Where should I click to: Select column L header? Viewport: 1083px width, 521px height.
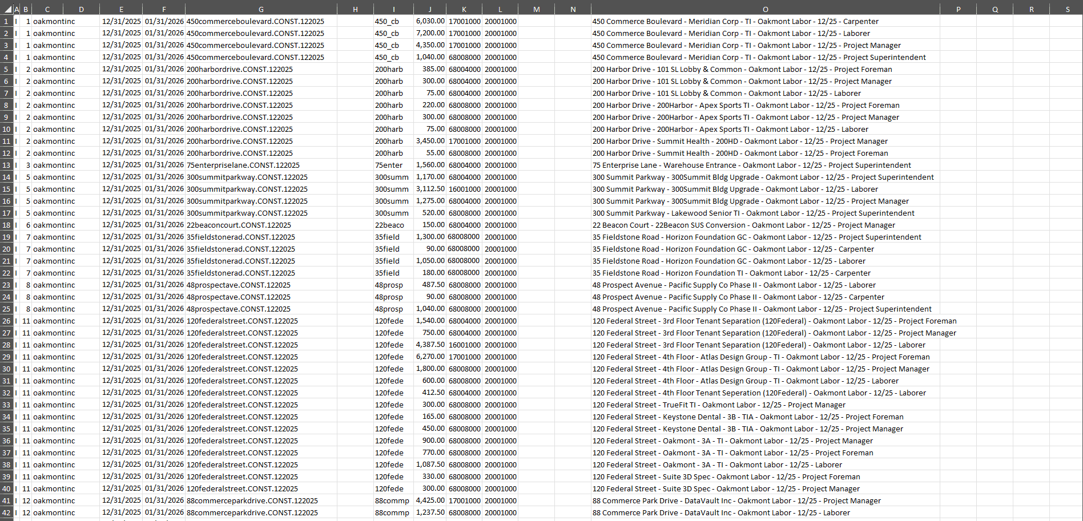(500, 9)
